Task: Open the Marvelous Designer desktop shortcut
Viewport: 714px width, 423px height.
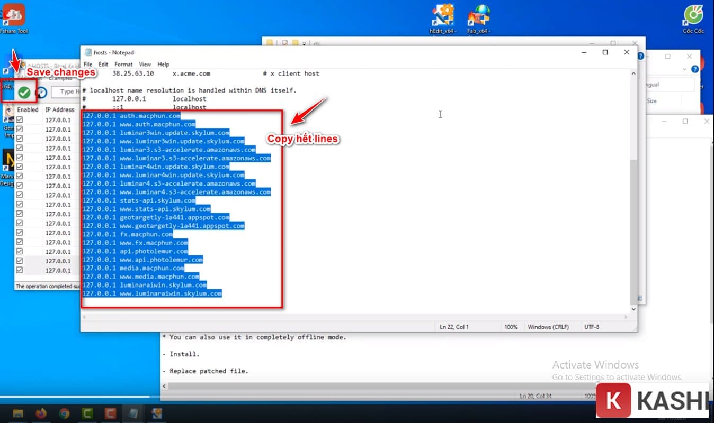Action: coord(7,167)
